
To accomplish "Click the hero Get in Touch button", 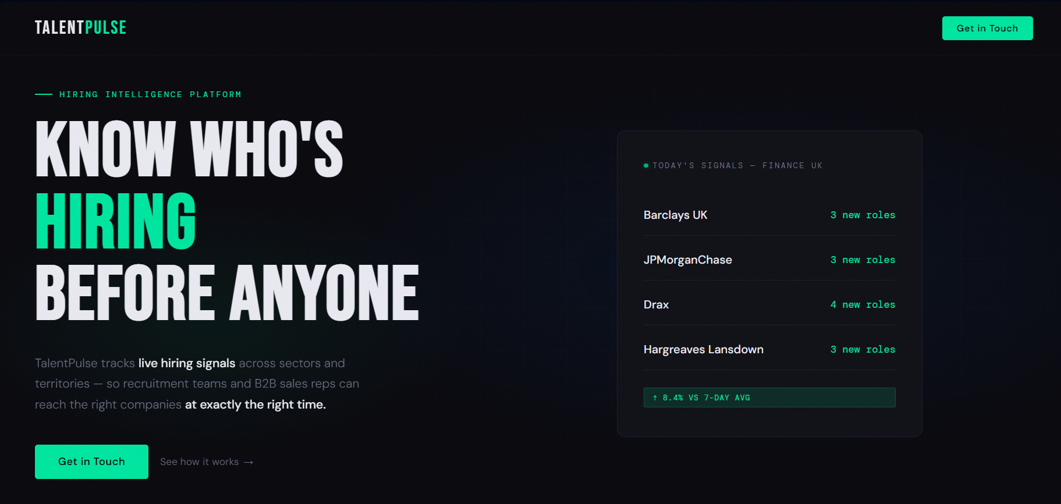I will pos(91,462).
